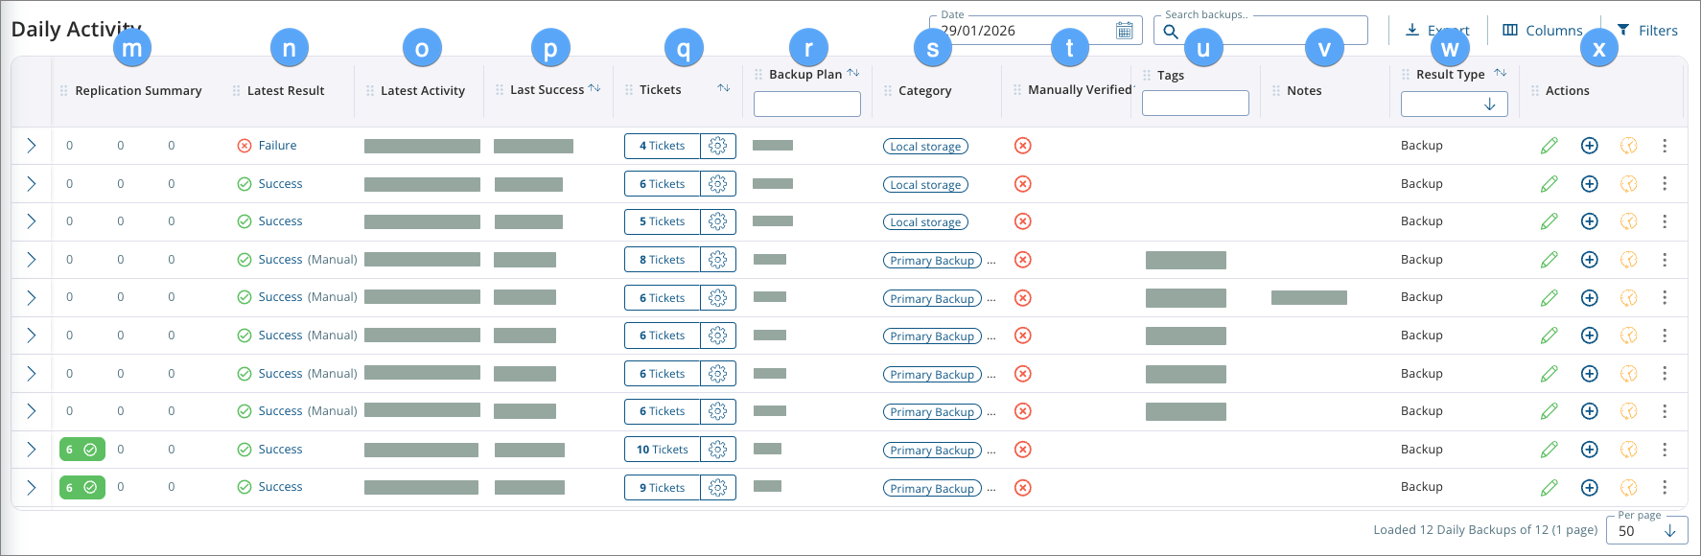The image size is (1701, 556).
Task: Expand the Failure row chevron
Action: (x=31, y=146)
